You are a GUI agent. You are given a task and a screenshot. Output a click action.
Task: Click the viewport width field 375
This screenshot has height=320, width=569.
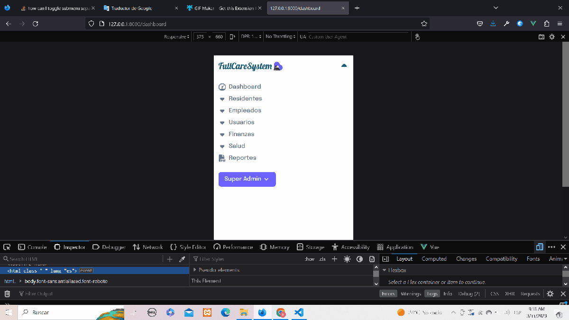click(x=200, y=37)
